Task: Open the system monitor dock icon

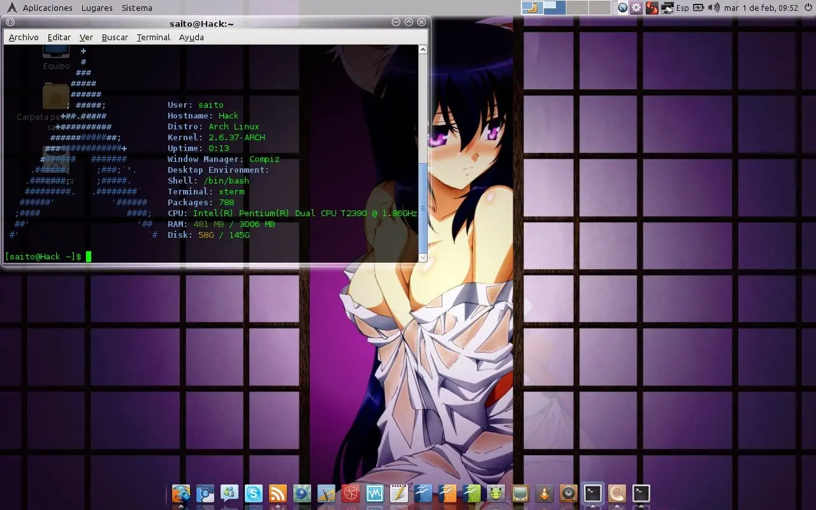Action: click(375, 493)
